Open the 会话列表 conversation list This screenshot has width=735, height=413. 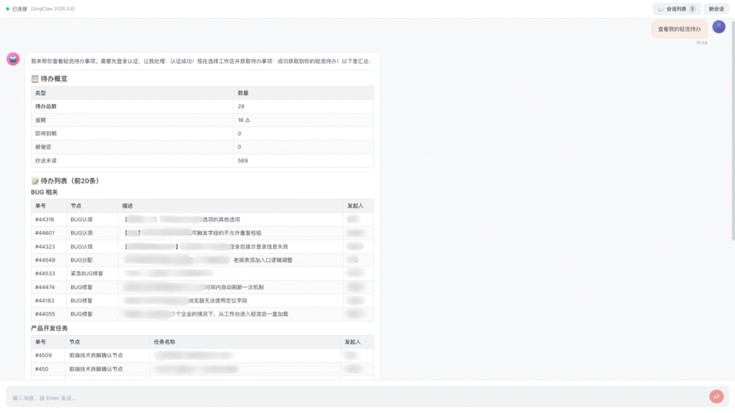coord(676,9)
